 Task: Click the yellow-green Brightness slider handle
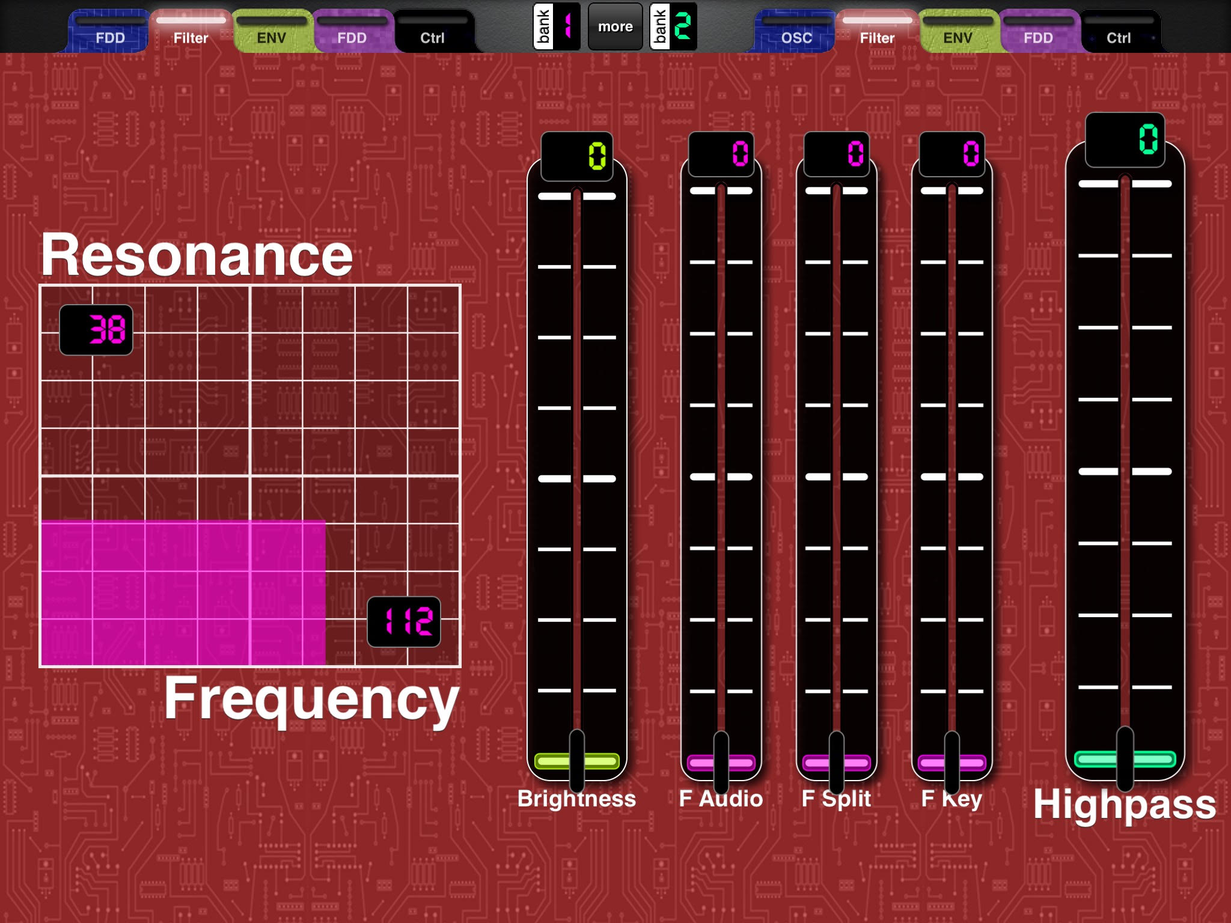click(x=577, y=761)
